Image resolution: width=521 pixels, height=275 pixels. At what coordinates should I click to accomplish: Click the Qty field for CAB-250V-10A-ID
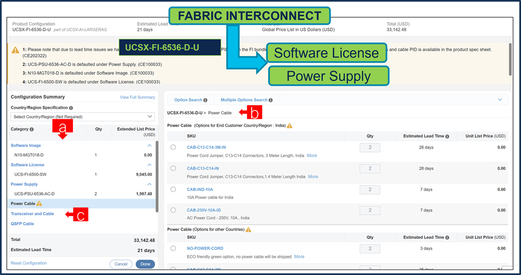click(x=370, y=211)
